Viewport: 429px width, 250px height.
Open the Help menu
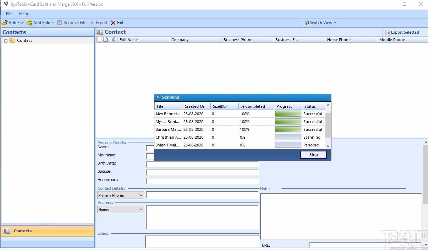(23, 14)
